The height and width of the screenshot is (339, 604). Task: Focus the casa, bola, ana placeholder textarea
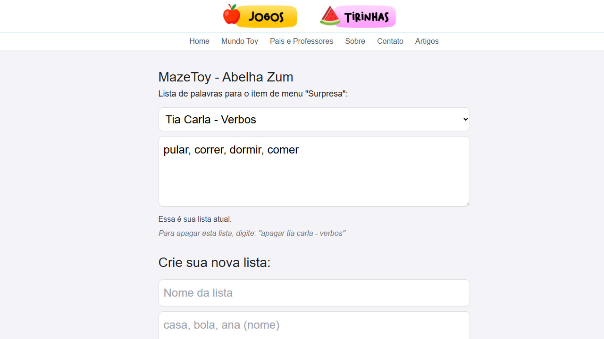pyautogui.click(x=314, y=325)
